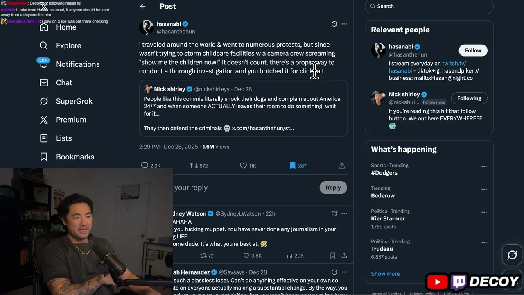Screen dimensions: 524x295
Task: Expand options for the #Dodgers trend
Action: [x=484, y=167]
